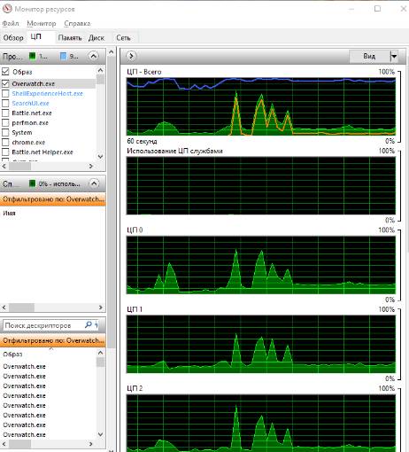This screenshot has height=452, width=409.
Task: Uncheck the Overwatch.exe checkbox
Action: pyautogui.click(x=5, y=83)
